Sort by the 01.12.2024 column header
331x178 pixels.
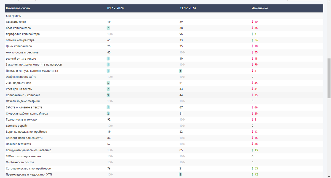pos(115,8)
